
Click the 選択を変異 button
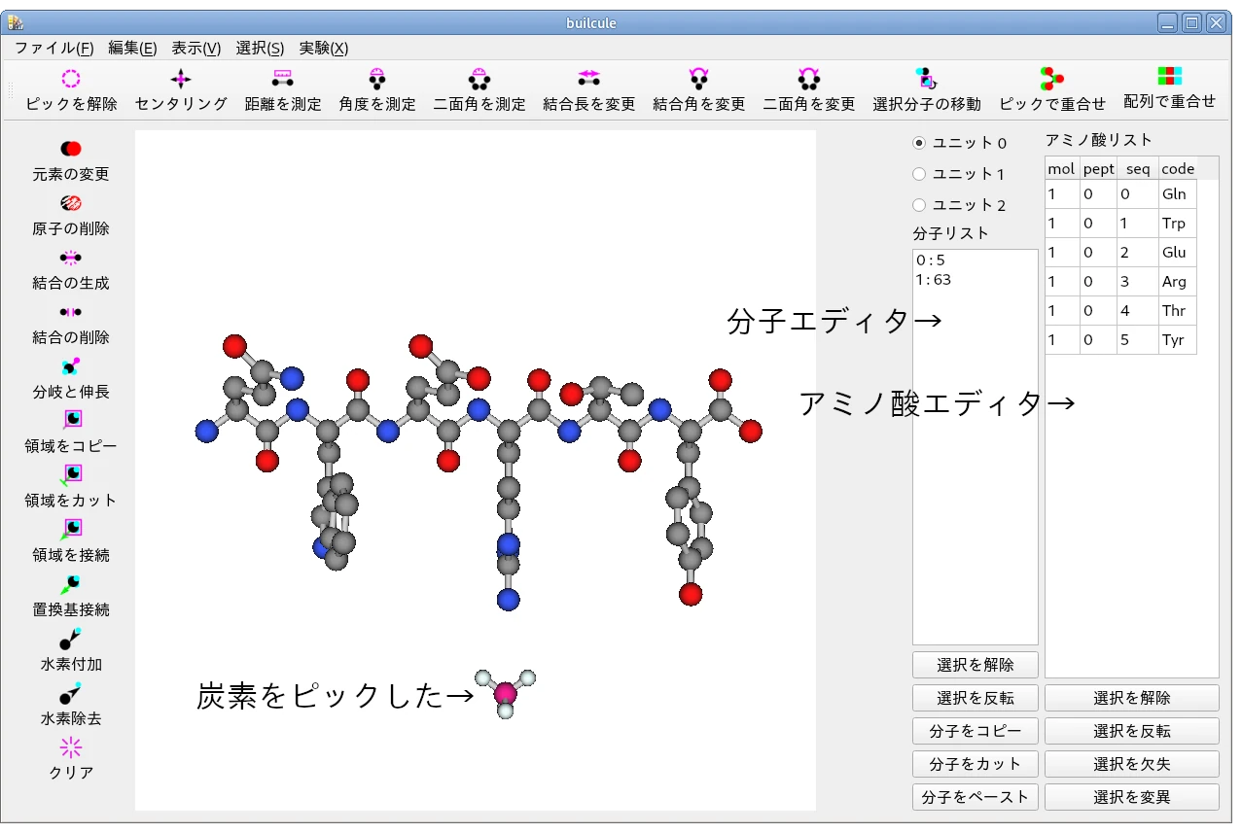tap(1131, 797)
